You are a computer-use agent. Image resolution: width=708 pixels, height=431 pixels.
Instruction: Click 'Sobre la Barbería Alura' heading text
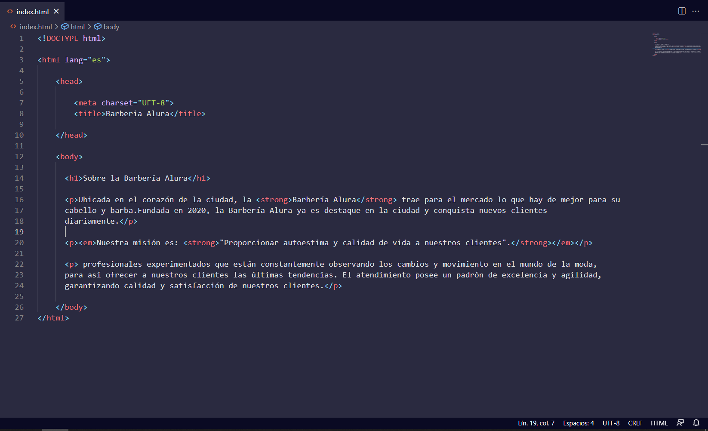coord(135,178)
